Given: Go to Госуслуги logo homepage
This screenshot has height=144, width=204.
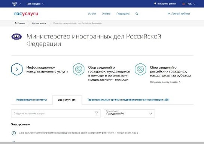Looking at the screenshot, I should (26, 13).
